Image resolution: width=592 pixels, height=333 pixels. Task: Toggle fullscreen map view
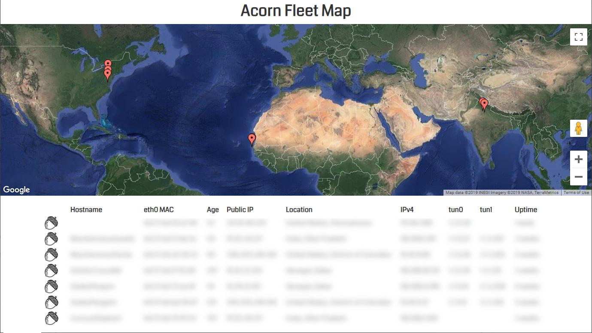578,37
